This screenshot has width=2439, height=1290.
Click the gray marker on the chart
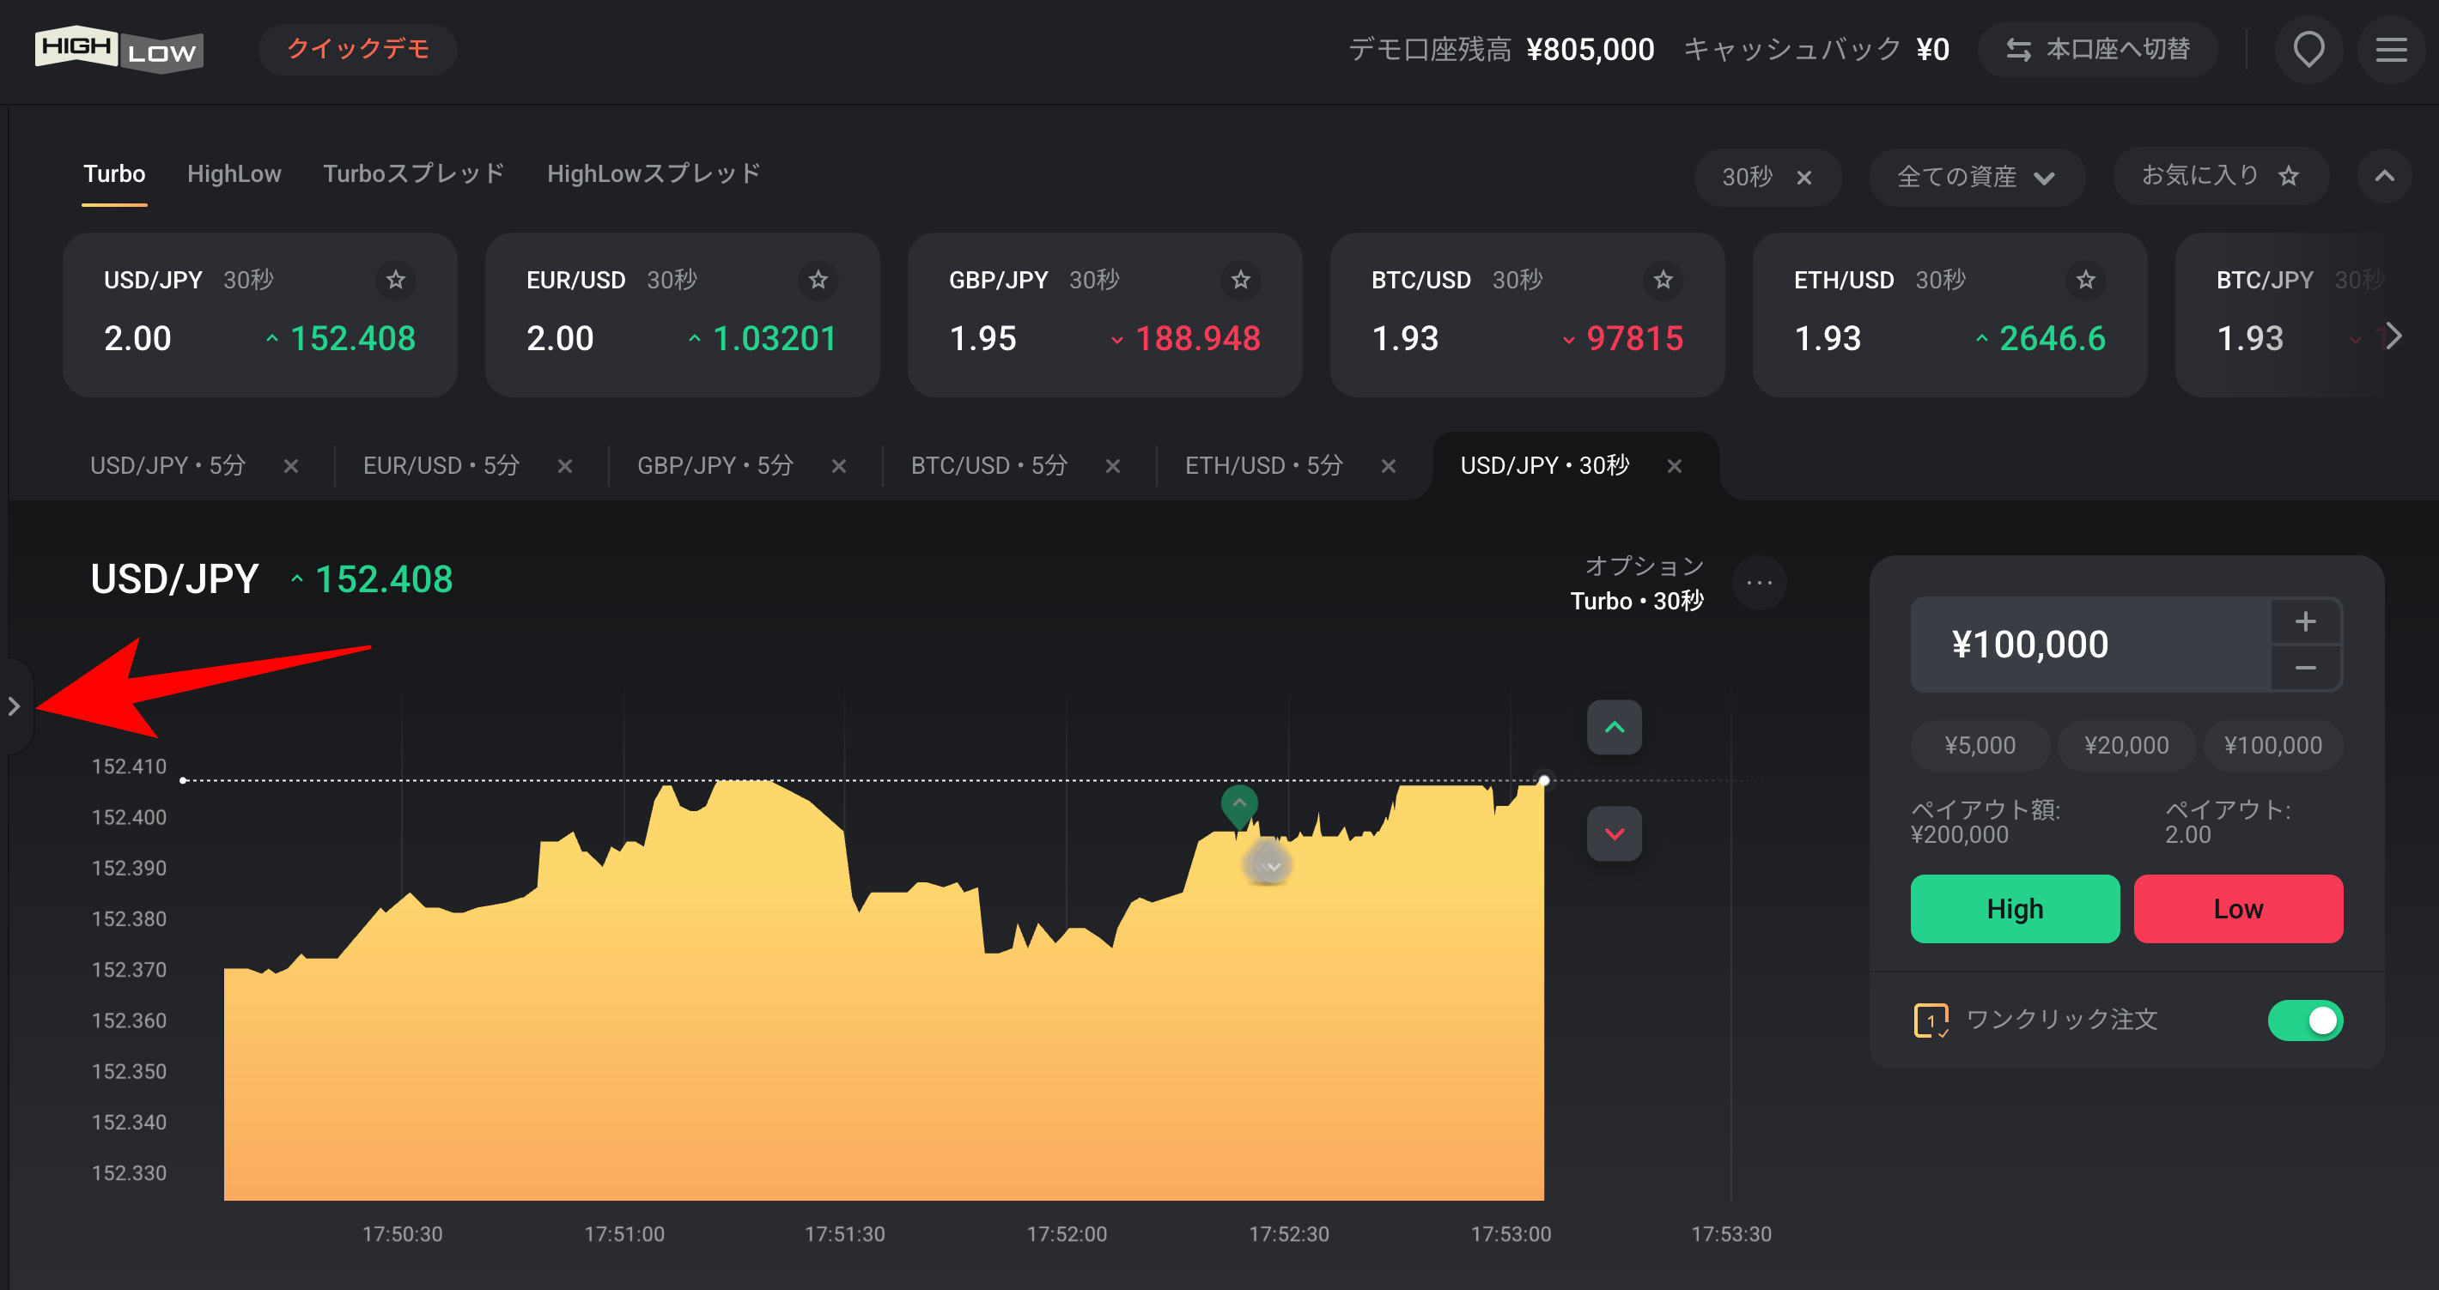1267,863
